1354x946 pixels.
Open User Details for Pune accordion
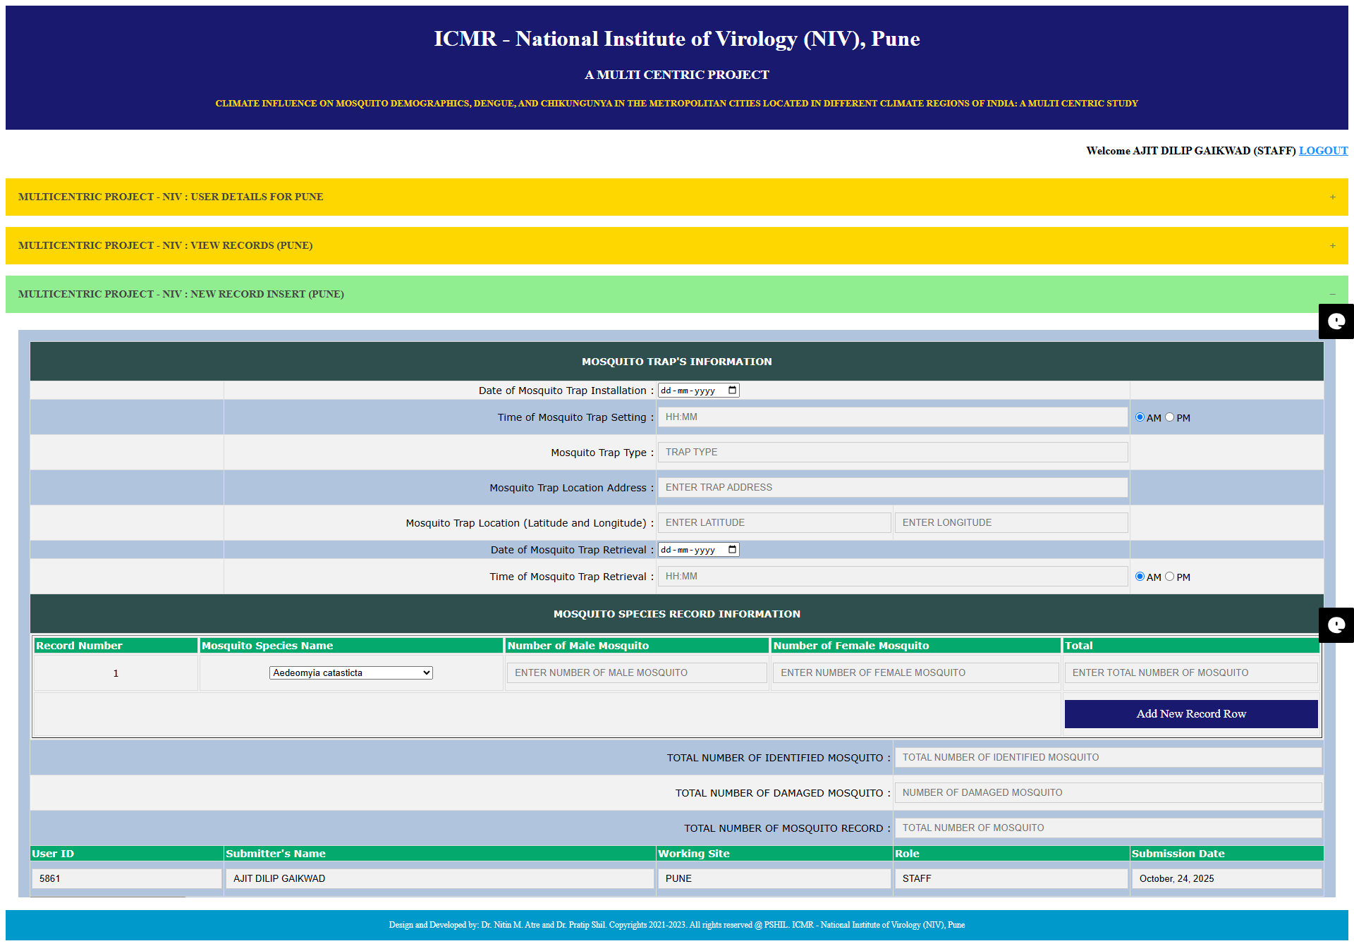pos(171,197)
